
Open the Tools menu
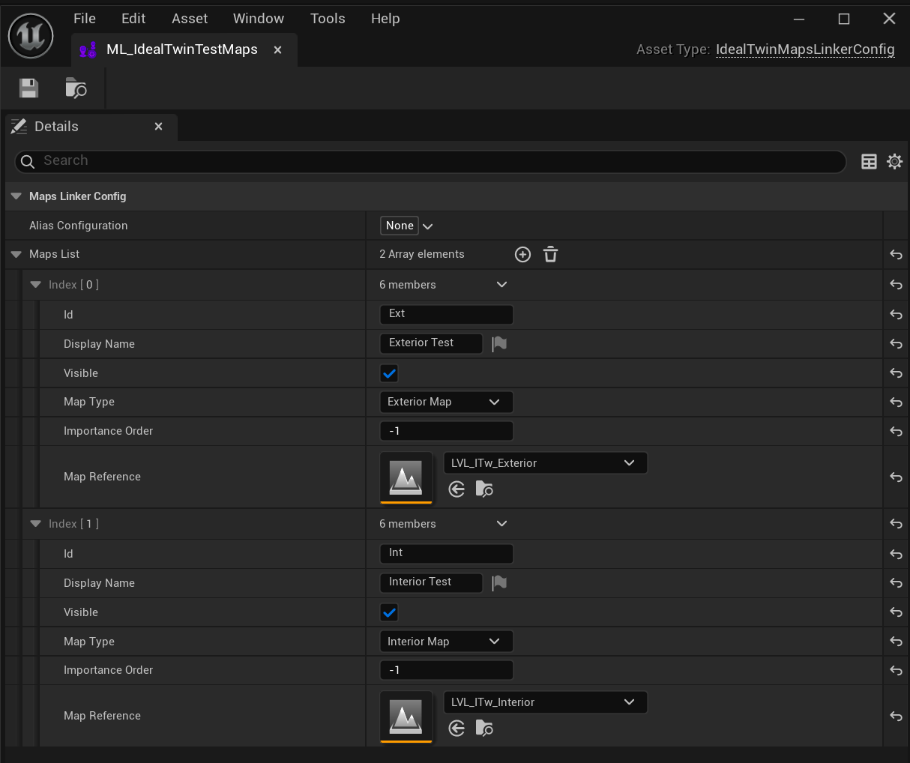point(328,19)
